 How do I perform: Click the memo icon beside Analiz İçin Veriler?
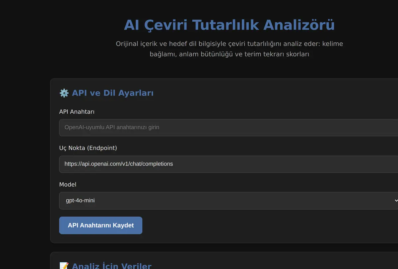(64, 266)
